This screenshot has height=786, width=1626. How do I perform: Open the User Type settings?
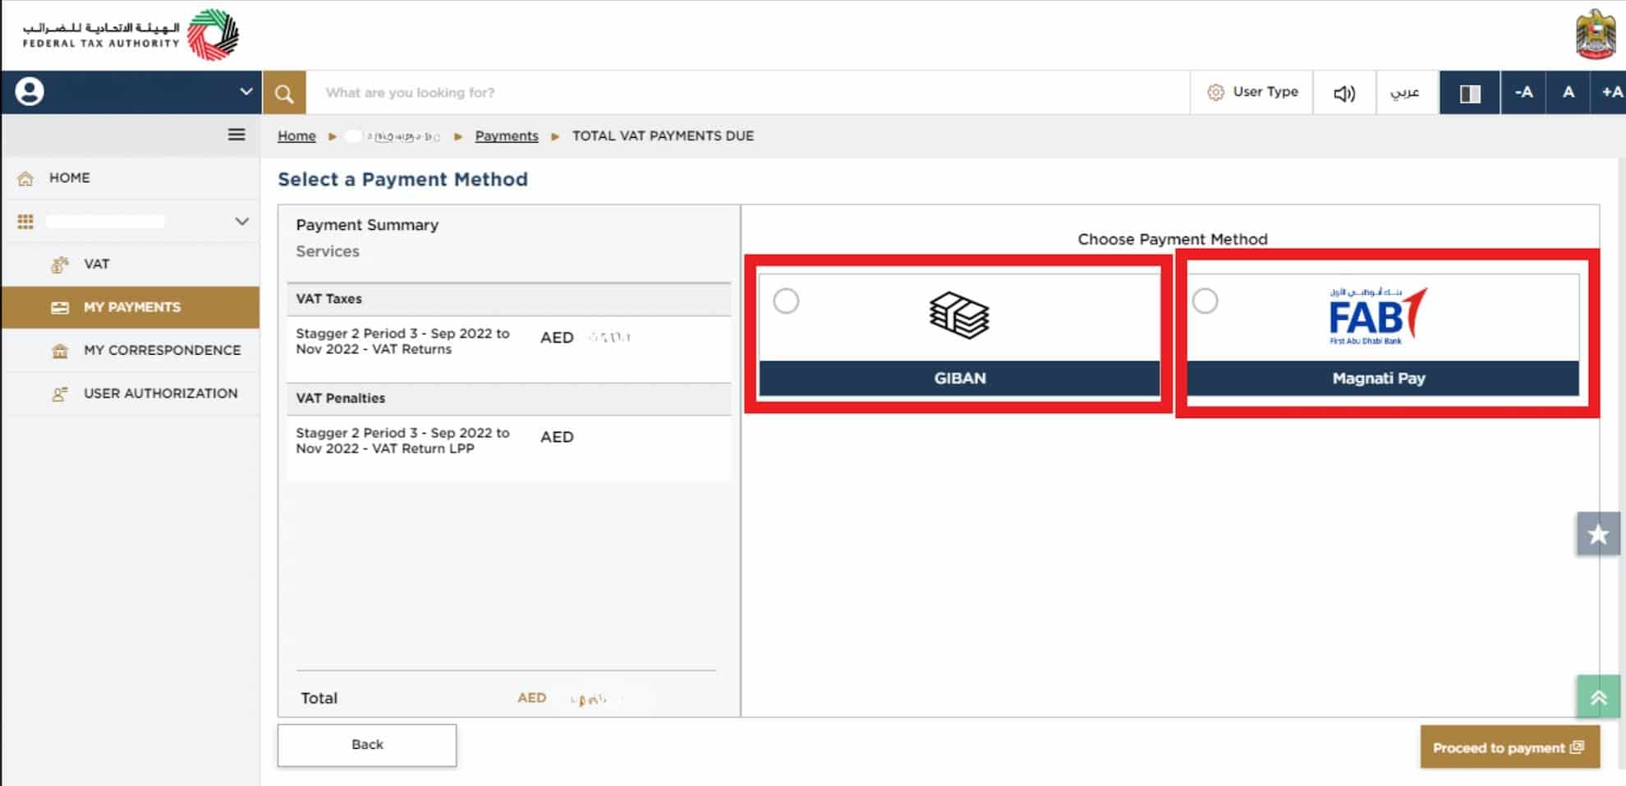click(1252, 92)
